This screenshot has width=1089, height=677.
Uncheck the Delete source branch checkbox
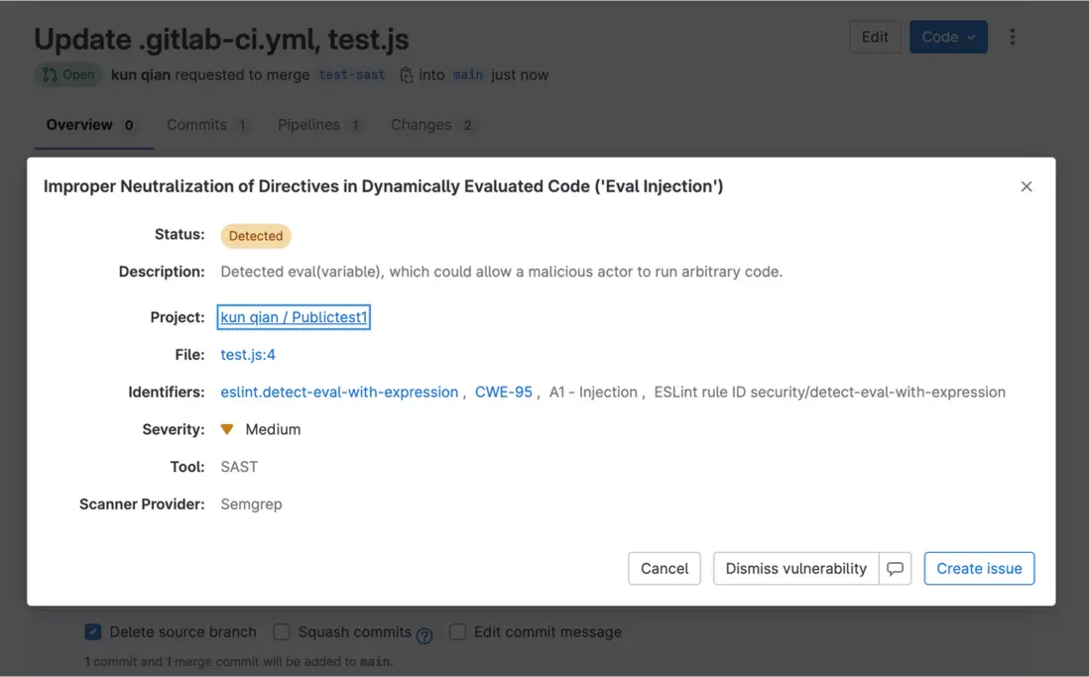click(x=93, y=632)
